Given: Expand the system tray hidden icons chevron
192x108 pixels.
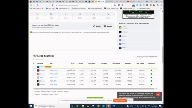Looking at the screenshot, I should click(135, 106).
